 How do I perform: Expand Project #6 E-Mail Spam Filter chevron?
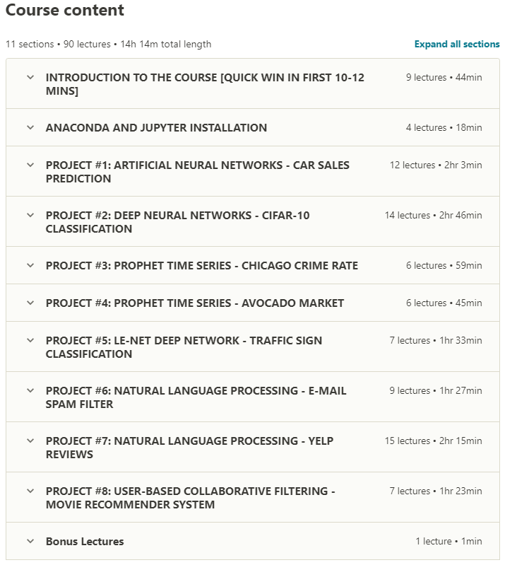30,390
